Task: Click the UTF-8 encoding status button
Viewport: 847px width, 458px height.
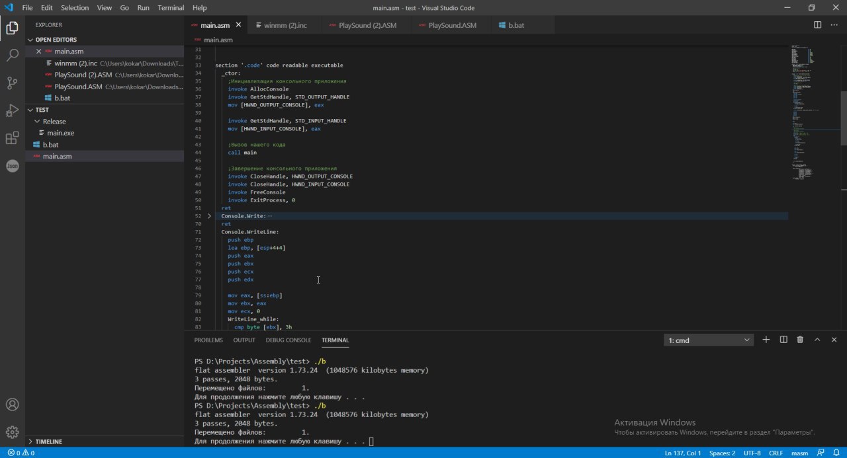Action: click(x=752, y=453)
